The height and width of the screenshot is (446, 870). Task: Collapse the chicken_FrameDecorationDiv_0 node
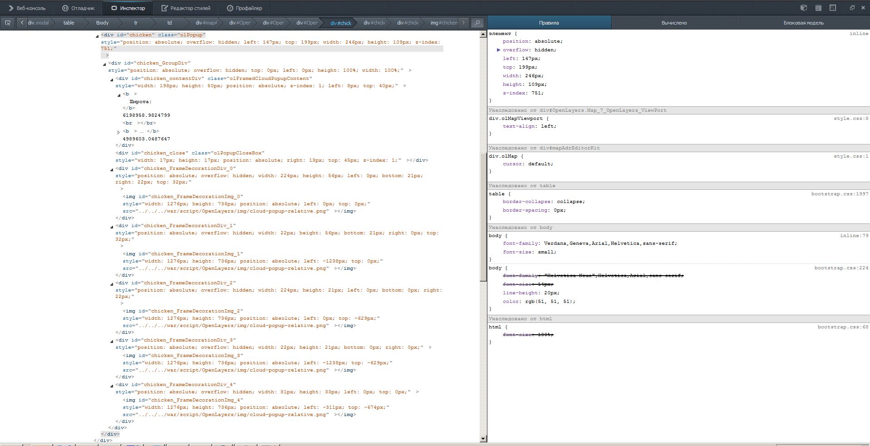(112, 169)
